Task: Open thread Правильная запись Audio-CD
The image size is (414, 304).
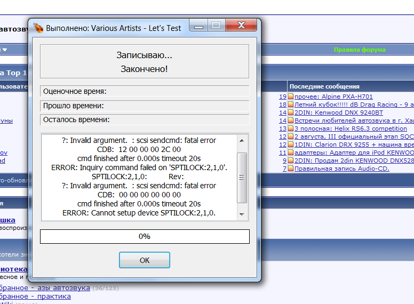Action: click(x=341, y=169)
